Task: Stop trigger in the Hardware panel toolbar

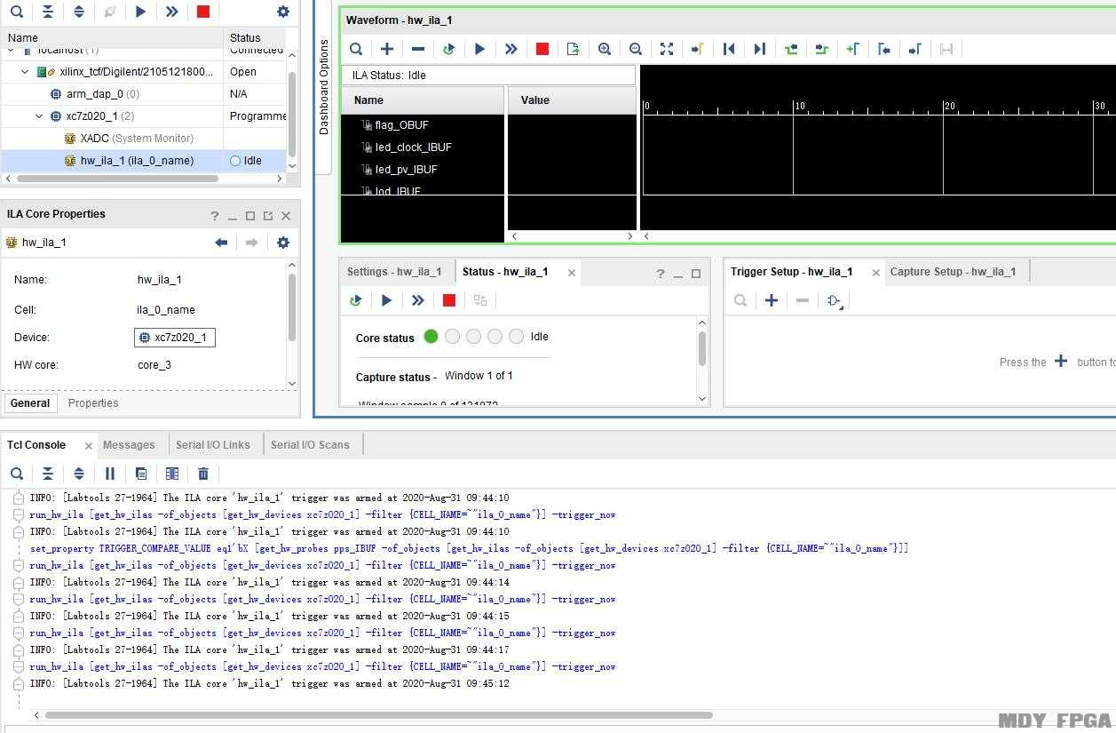Action: pyautogui.click(x=202, y=12)
